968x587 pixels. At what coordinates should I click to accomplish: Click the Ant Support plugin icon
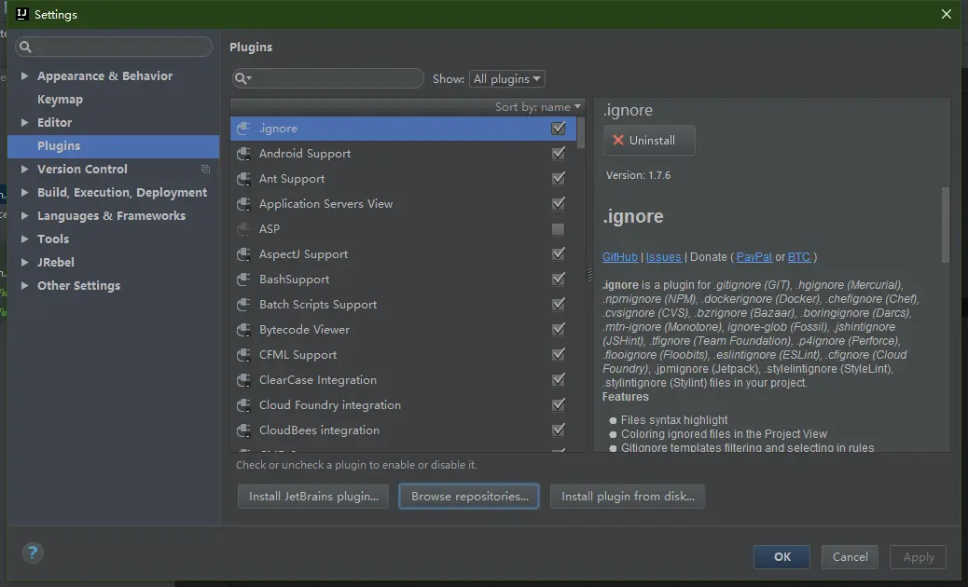tap(243, 179)
